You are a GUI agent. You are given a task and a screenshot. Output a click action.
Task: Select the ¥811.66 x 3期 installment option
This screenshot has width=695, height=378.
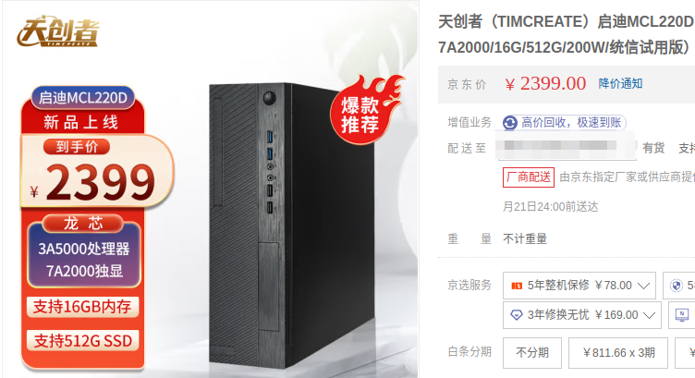(618, 353)
